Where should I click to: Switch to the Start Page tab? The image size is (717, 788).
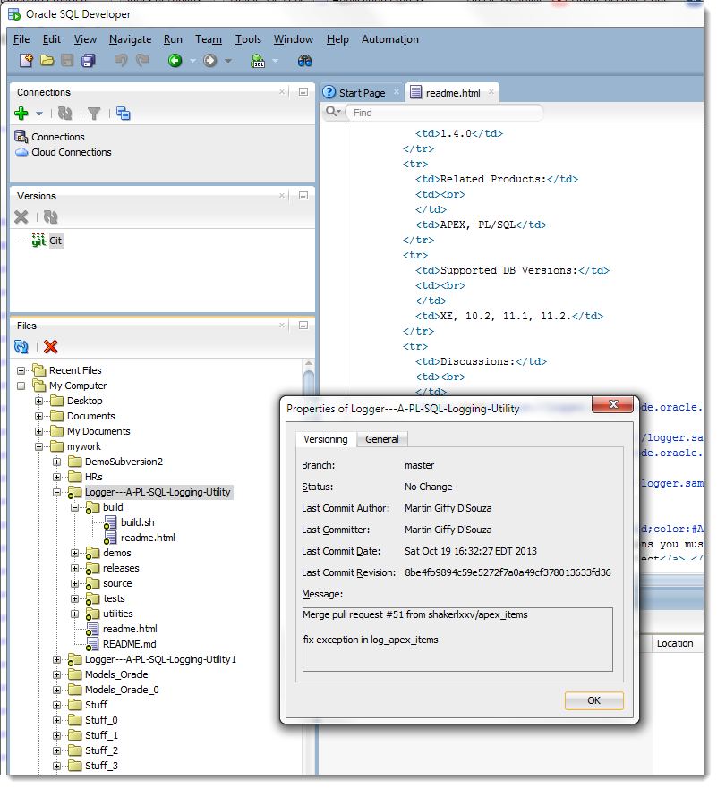click(x=362, y=93)
